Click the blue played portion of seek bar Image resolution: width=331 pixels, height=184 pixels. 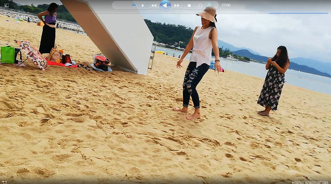tap(299, 13)
